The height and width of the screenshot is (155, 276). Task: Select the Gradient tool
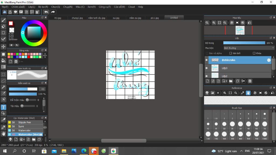coord(3,67)
